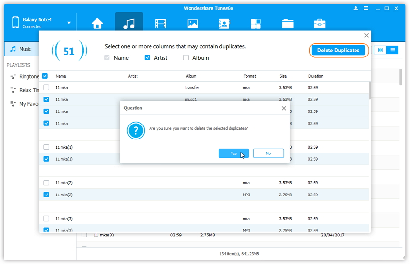Open the user account icon
410x264 pixels.
point(356,9)
